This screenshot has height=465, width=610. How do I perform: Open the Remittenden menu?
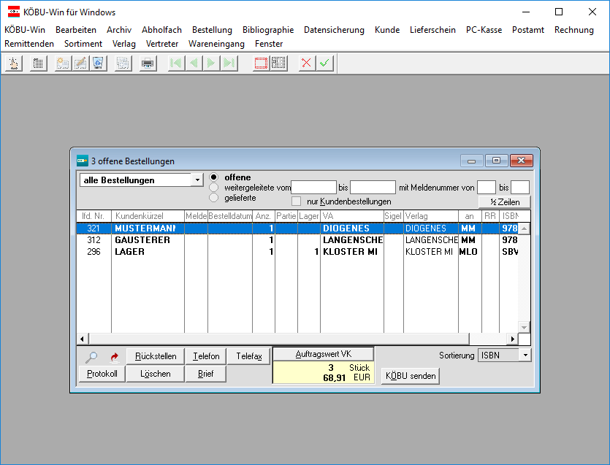pos(29,44)
